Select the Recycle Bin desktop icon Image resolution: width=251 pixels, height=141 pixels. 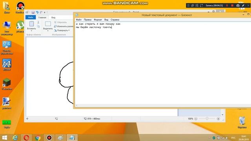point(242,123)
